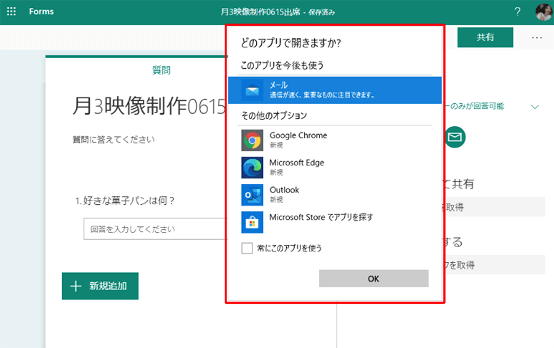Click the 新規追加 add new button

point(100,286)
